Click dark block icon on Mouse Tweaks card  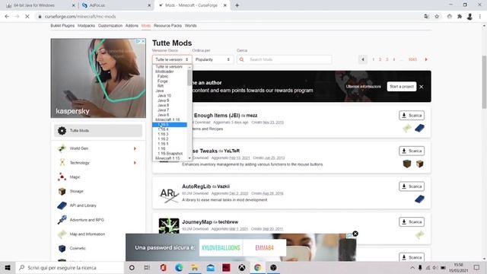point(407,164)
